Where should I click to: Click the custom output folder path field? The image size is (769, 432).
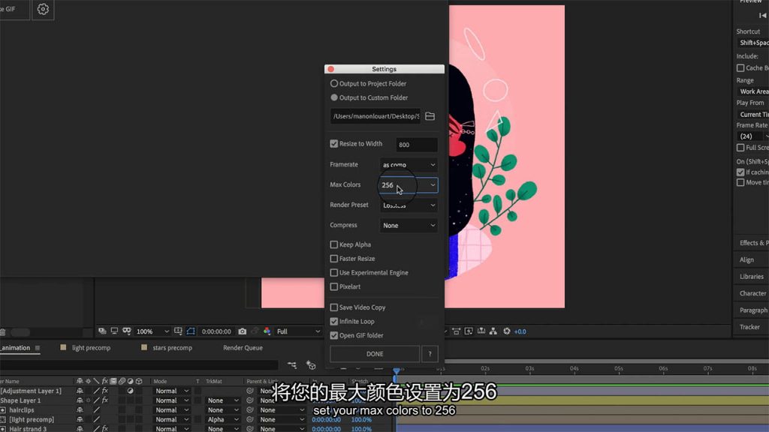pos(375,116)
